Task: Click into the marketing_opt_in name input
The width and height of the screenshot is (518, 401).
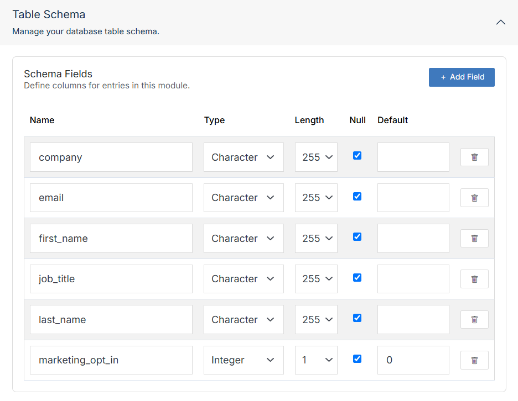Action: [111, 360]
